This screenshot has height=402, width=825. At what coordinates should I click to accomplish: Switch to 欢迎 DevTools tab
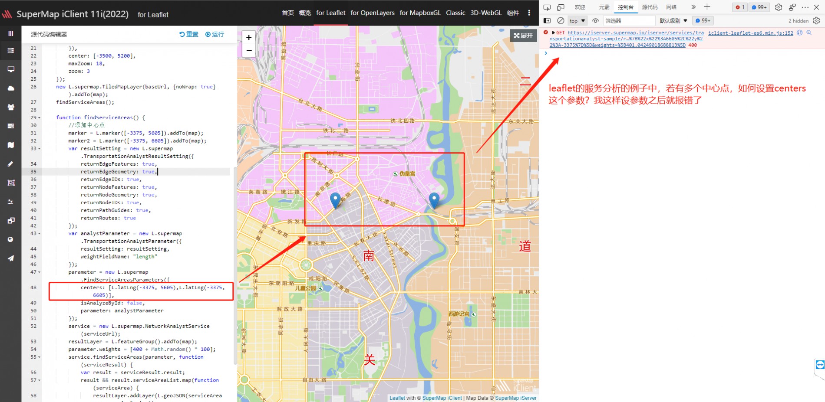pyautogui.click(x=580, y=7)
